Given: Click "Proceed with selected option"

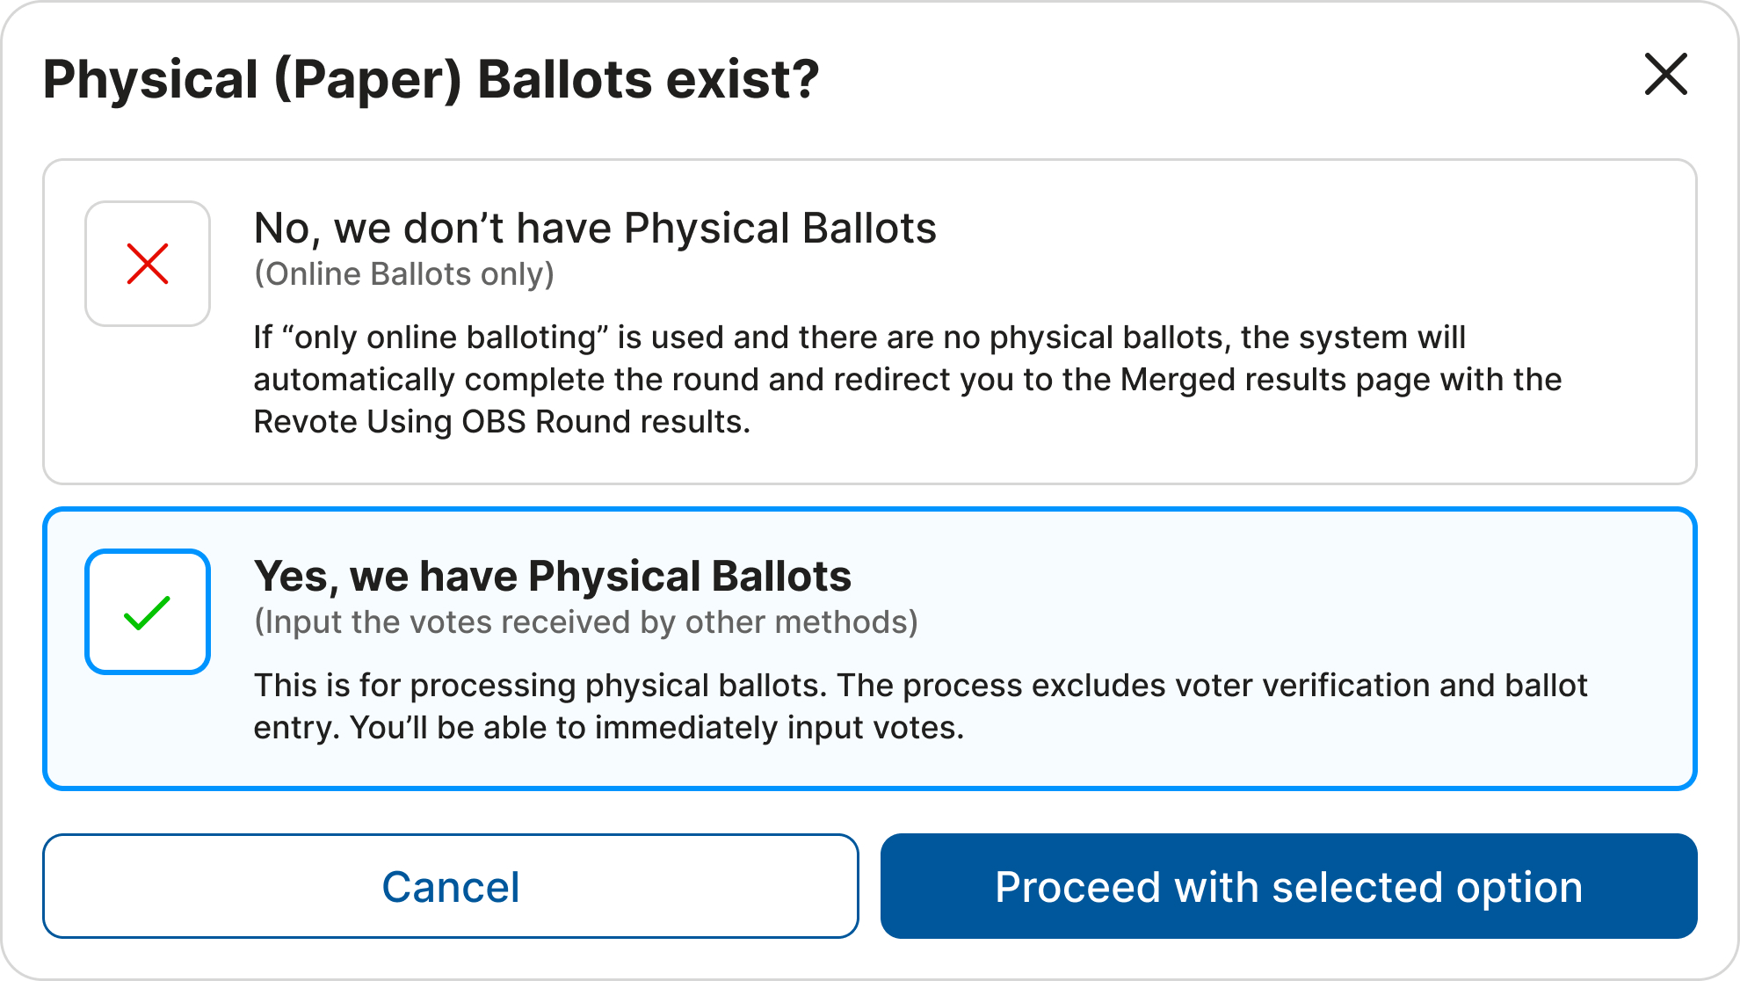Looking at the screenshot, I should click(x=1288, y=886).
